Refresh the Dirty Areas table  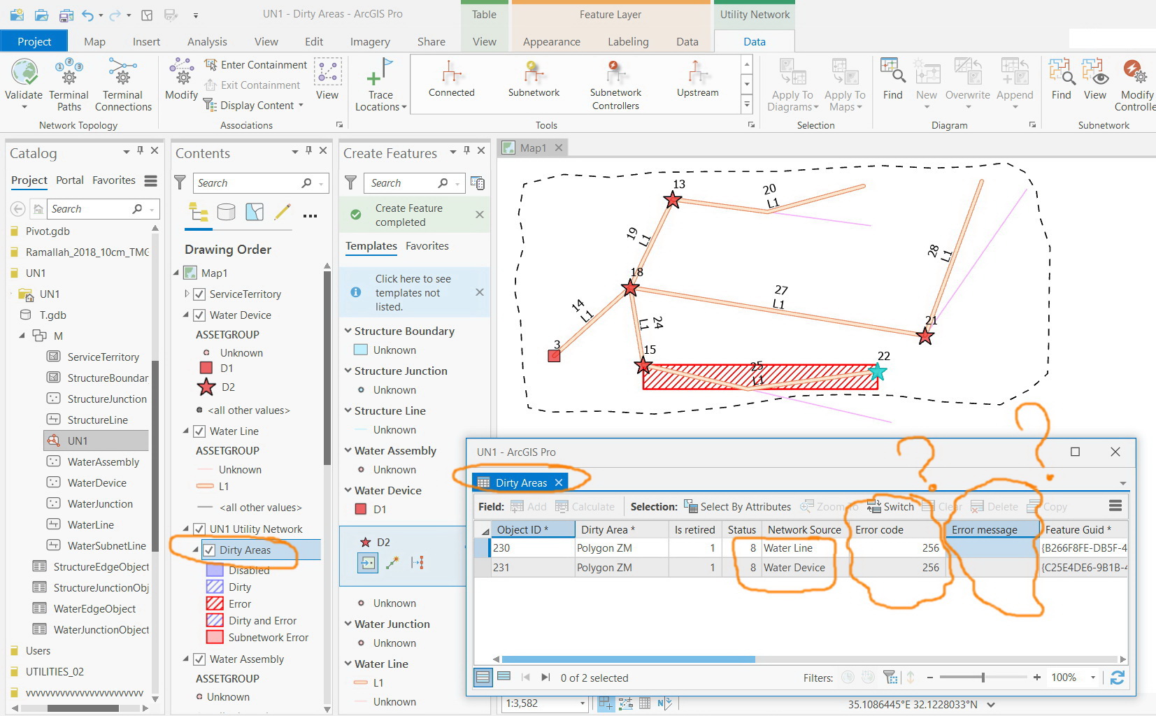tap(1118, 678)
